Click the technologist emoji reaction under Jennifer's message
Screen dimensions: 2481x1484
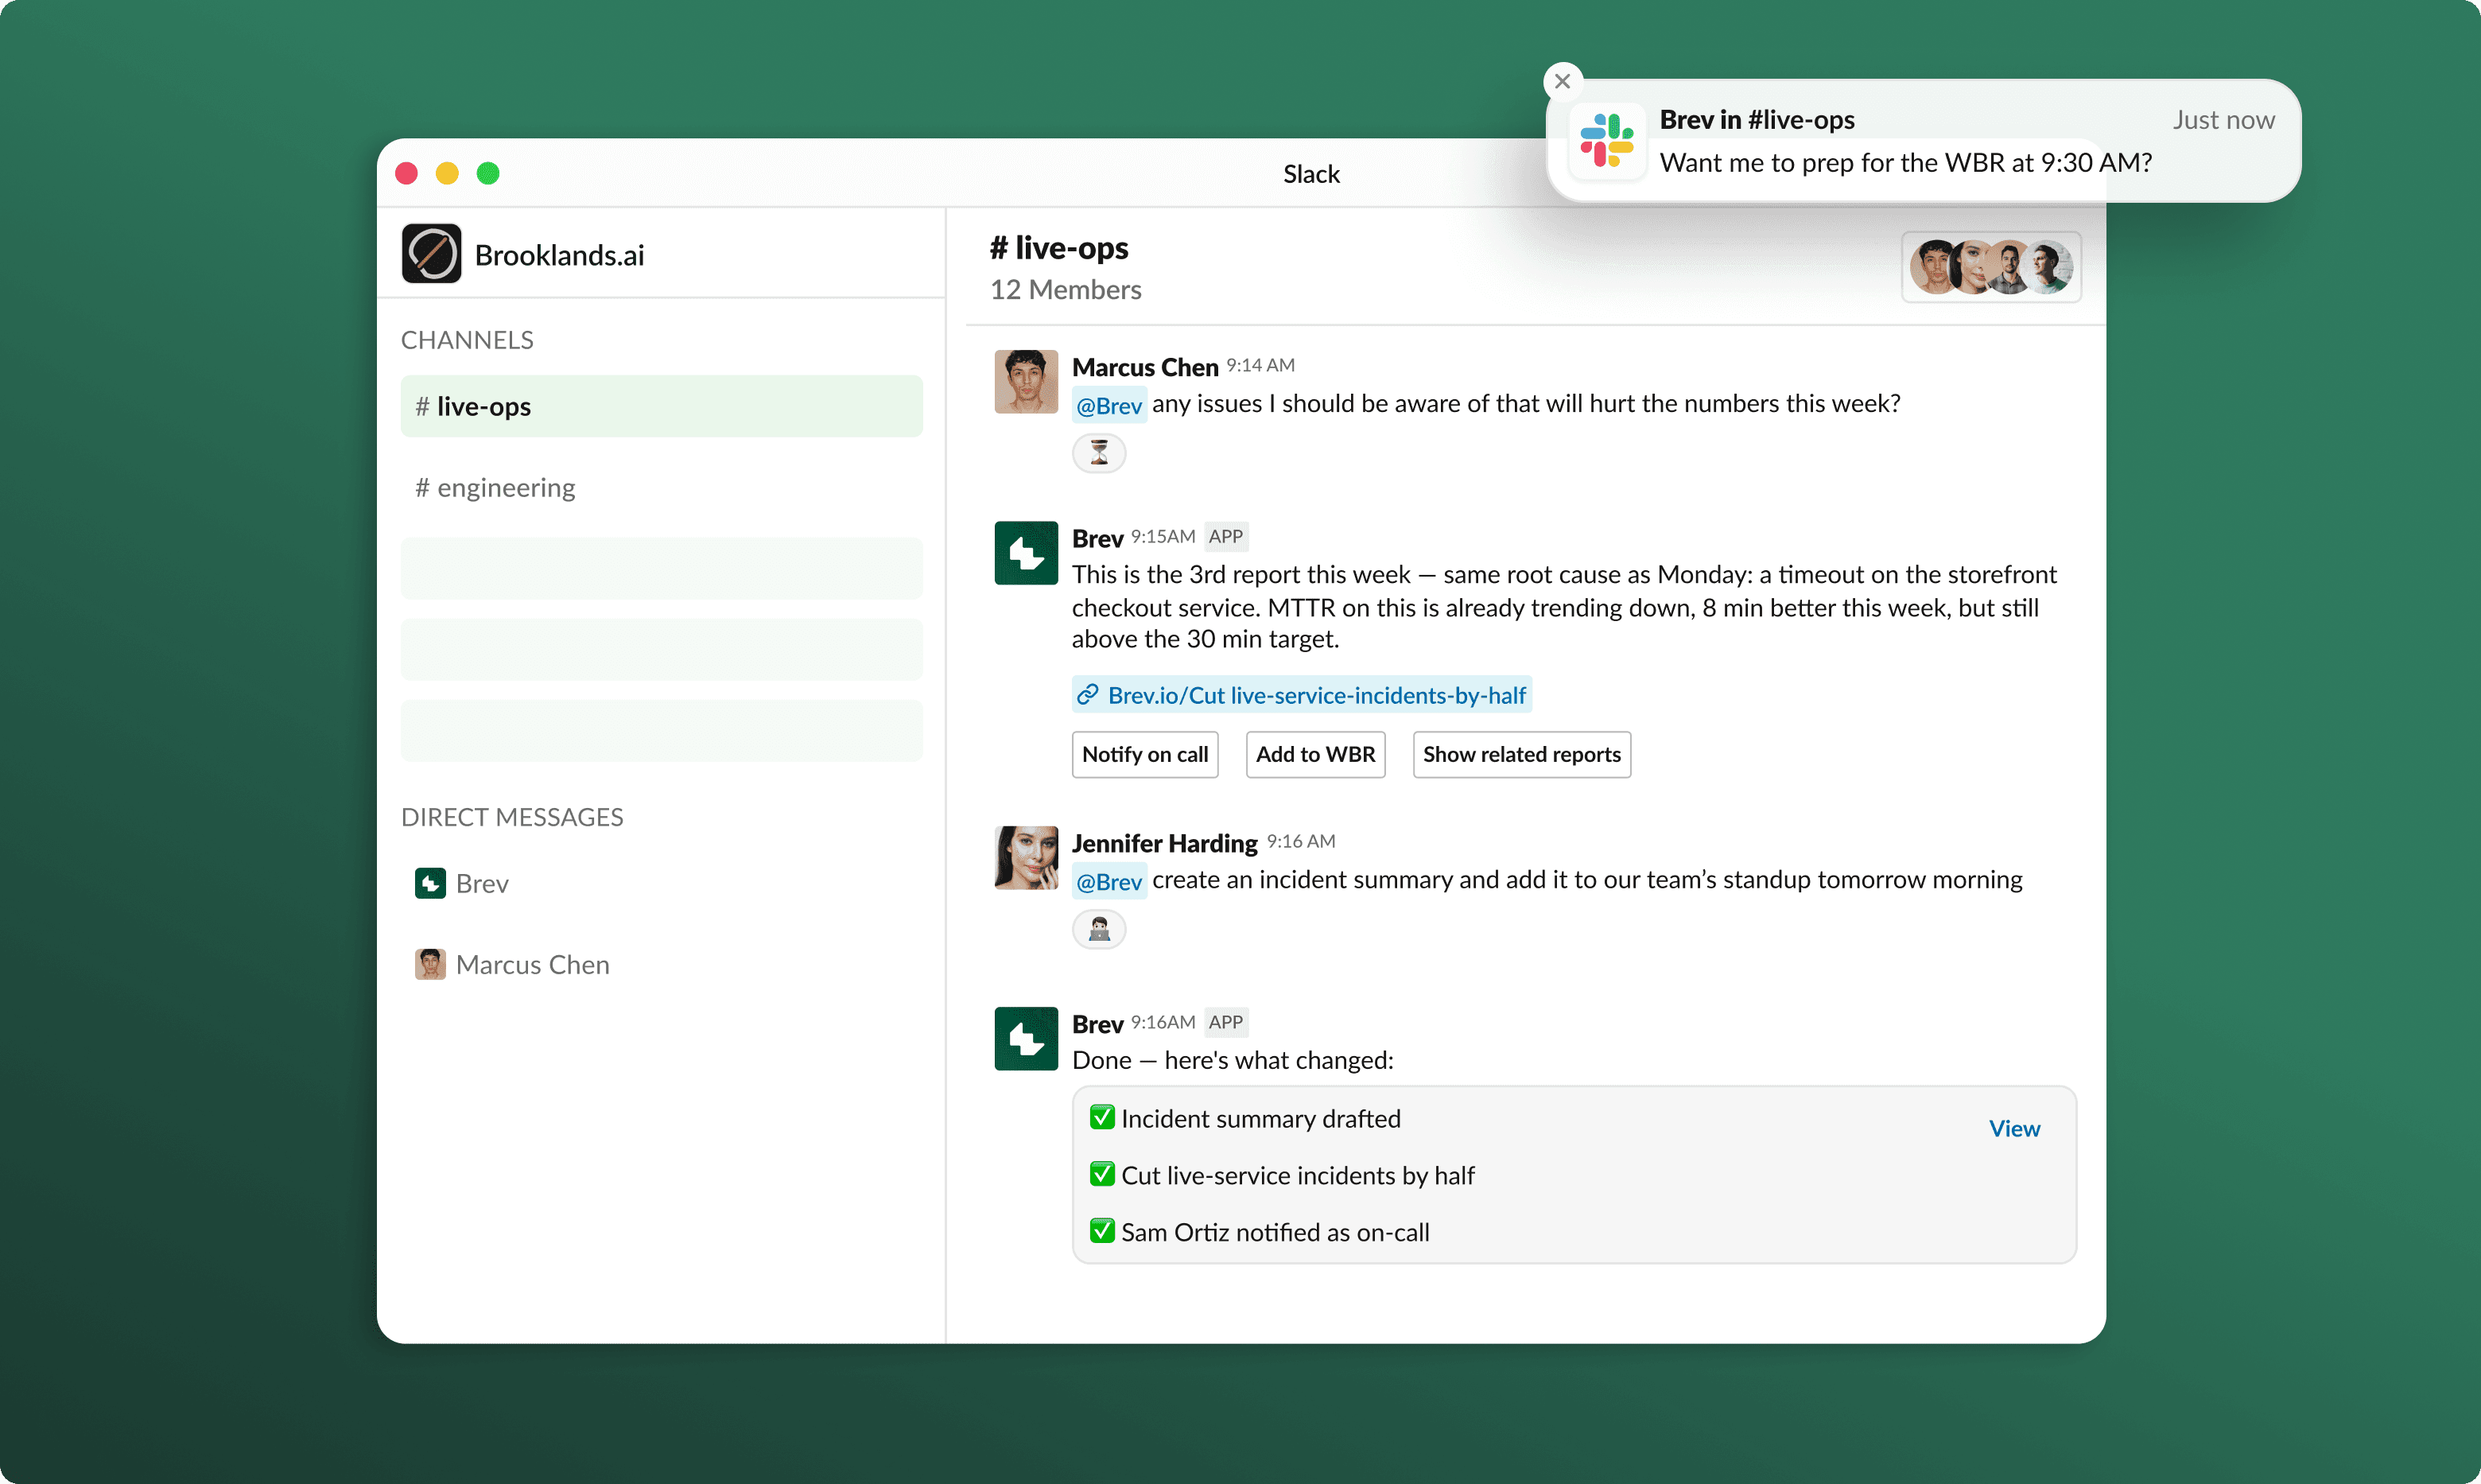coord(1098,929)
